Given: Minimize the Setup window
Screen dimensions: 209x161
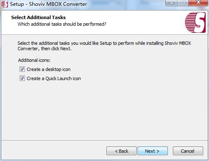Looking at the screenshot, I should point(172,3).
